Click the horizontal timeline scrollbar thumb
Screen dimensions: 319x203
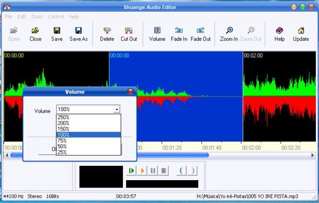110,155
